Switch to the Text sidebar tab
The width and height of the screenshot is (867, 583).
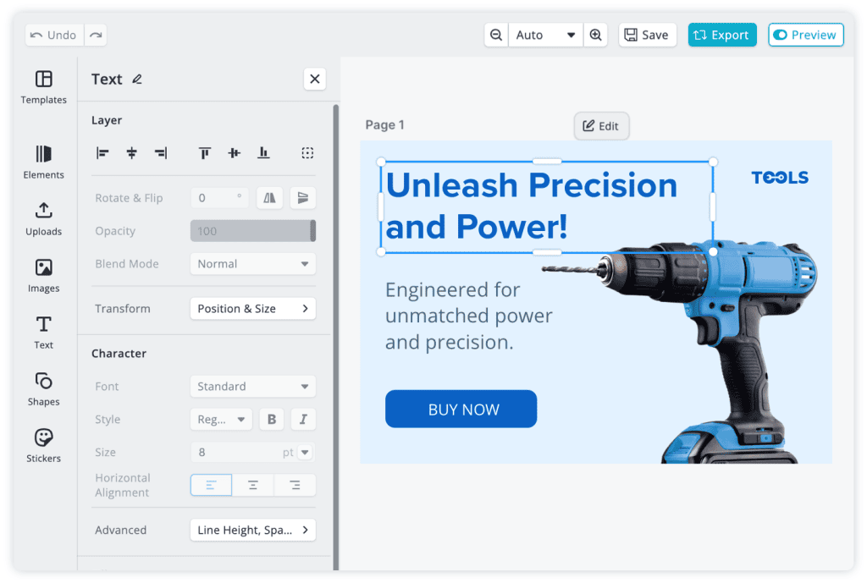[x=43, y=331]
